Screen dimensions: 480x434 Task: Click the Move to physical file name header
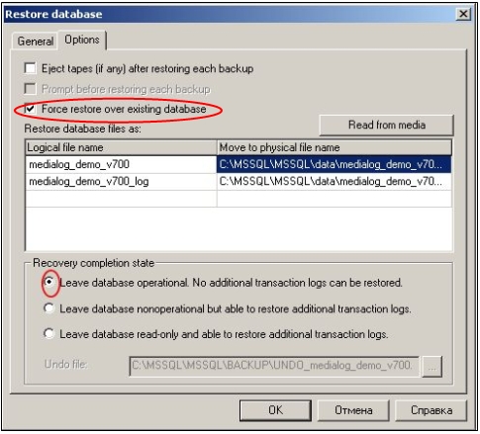point(335,147)
